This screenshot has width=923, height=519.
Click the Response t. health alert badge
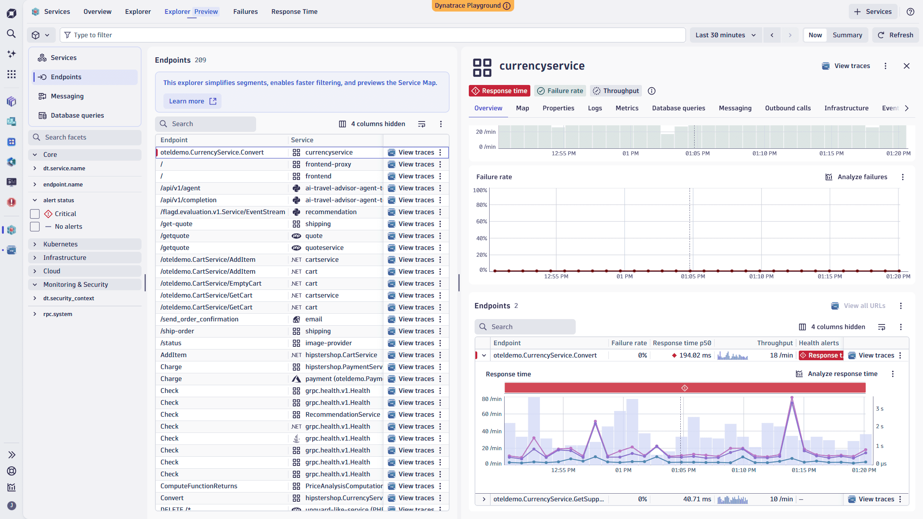[821, 356]
